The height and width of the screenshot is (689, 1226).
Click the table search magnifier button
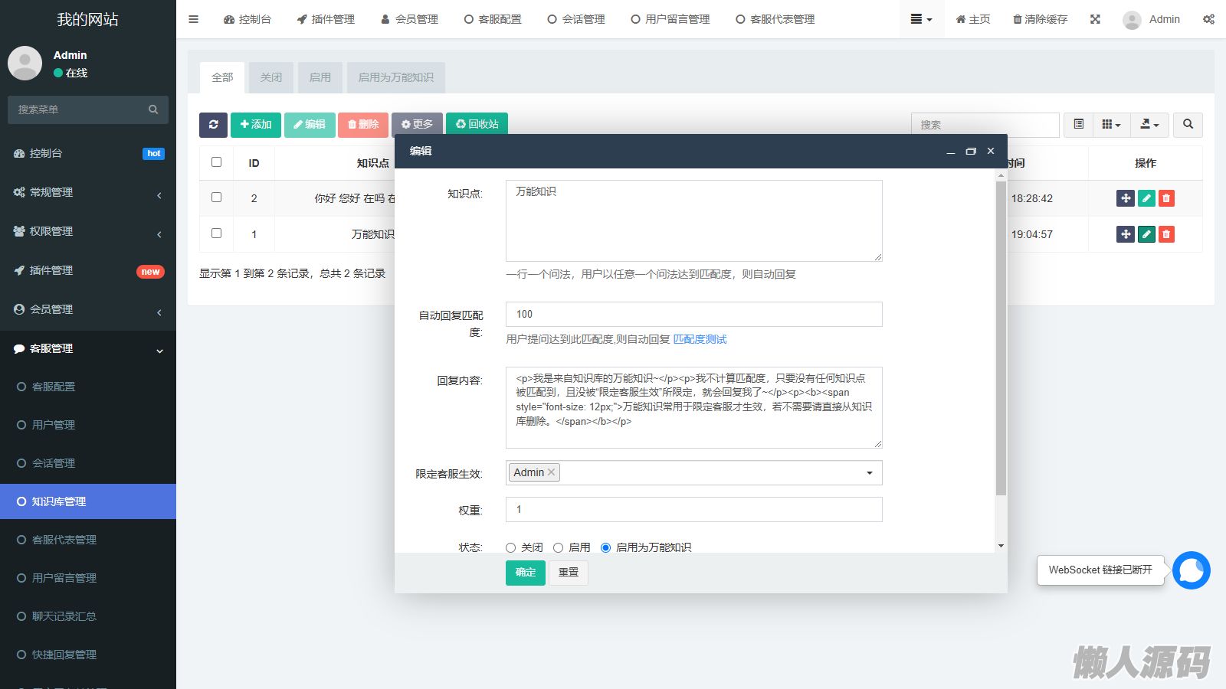point(1188,125)
